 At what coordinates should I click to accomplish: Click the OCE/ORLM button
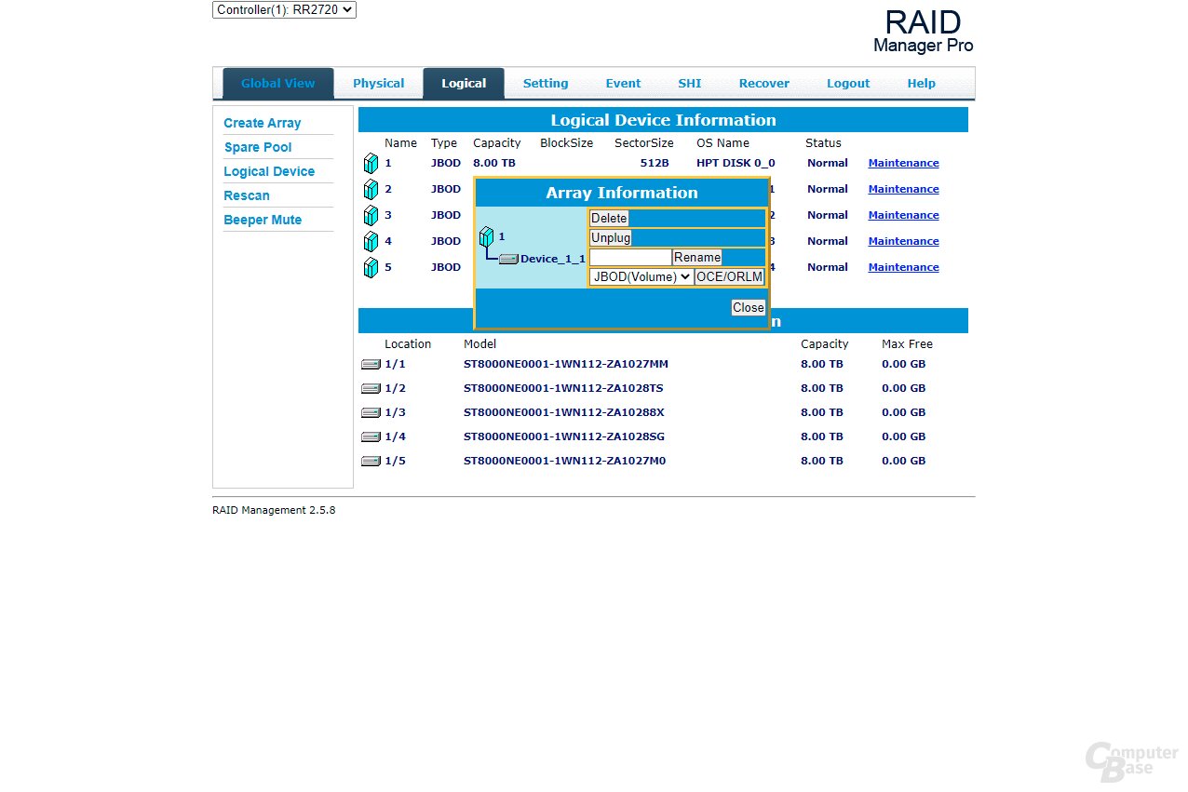(x=730, y=276)
